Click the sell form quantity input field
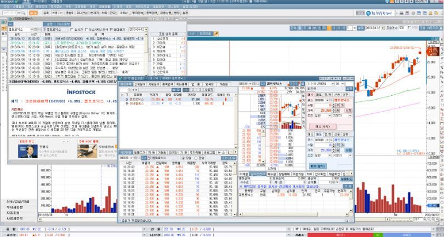Screen dimensions: 444x237 click(x=323, y=145)
